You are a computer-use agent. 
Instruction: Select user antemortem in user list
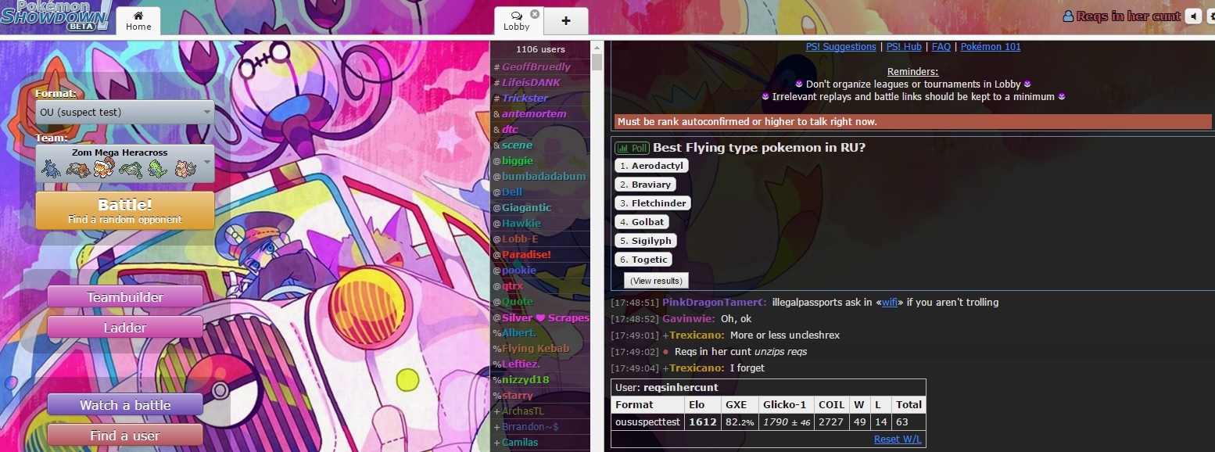click(x=540, y=114)
